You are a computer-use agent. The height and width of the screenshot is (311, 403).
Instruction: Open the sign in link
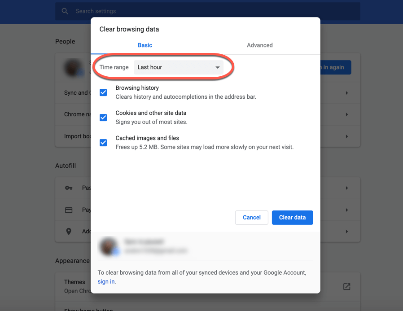(106, 282)
